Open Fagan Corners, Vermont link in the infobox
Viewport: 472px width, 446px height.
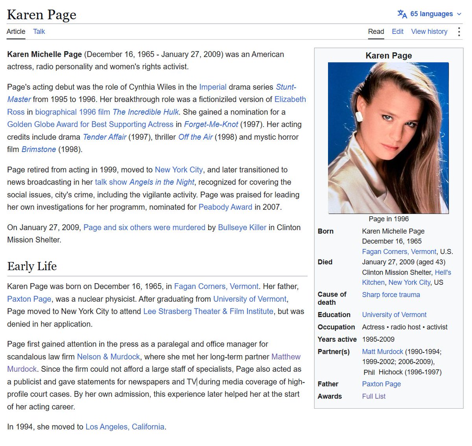399,252
